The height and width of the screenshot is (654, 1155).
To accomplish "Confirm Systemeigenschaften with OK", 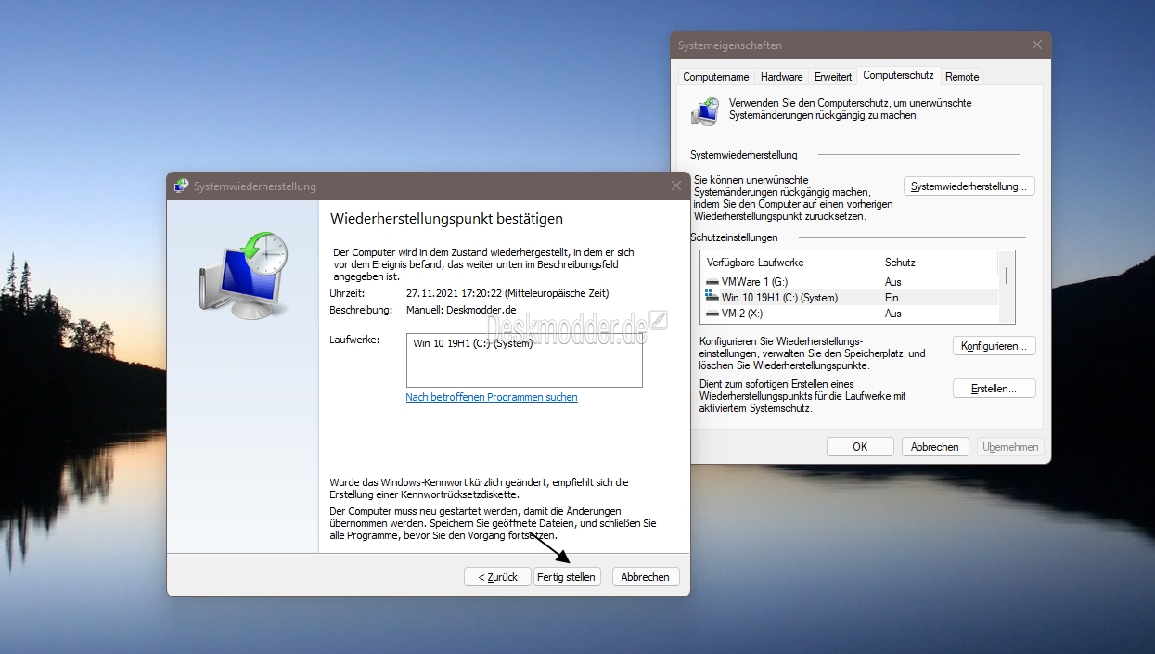I will tap(860, 447).
